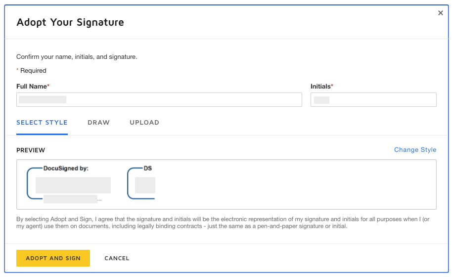Click the Full Name field label
The width and height of the screenshot is (453, 277).
coord(33,87)
